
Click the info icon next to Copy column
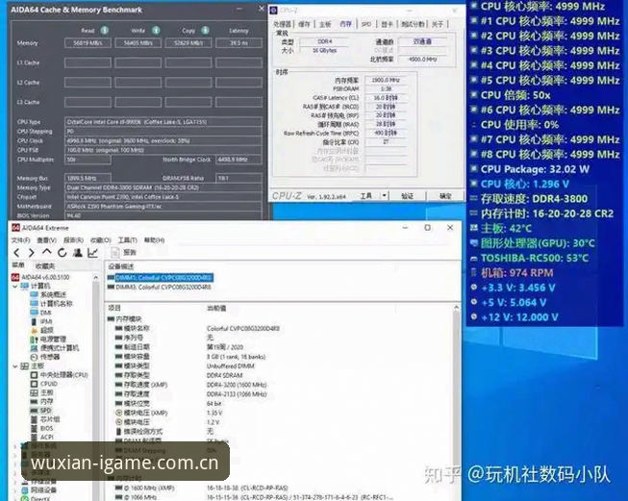[x=205, y=31]
